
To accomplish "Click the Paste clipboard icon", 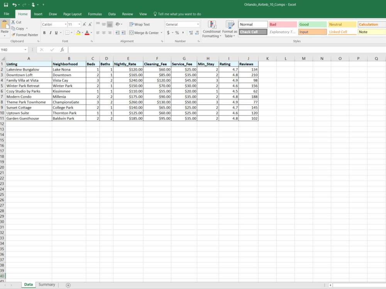I will point(5,25).
